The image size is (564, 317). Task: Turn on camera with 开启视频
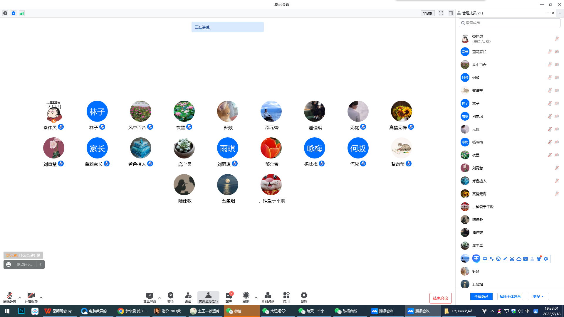(31, 297)
